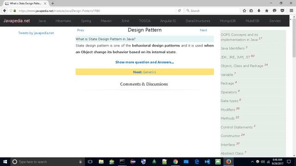Open the MongoDB navbar item
The height and width of the screenshot is (166, 296).
click(x=228, y=21)
